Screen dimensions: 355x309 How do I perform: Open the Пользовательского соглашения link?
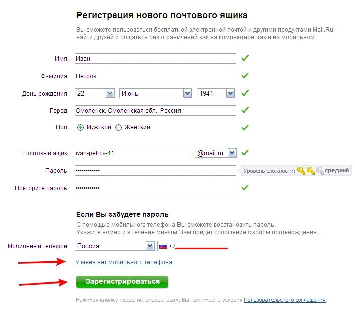pos(285,300)
